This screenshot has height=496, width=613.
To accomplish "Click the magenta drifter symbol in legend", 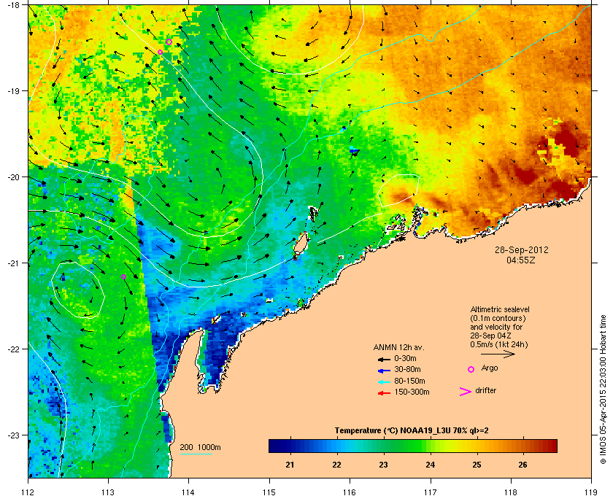I will pyautogui.click(x=466, y=392).
